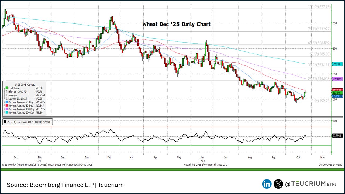Select the 'Average' legend row label
Screen dimensions: 345x194
(13, 95)
